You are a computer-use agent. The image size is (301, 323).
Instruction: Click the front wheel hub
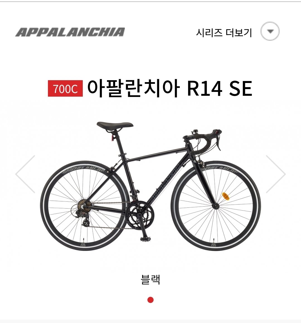(216, 206)
